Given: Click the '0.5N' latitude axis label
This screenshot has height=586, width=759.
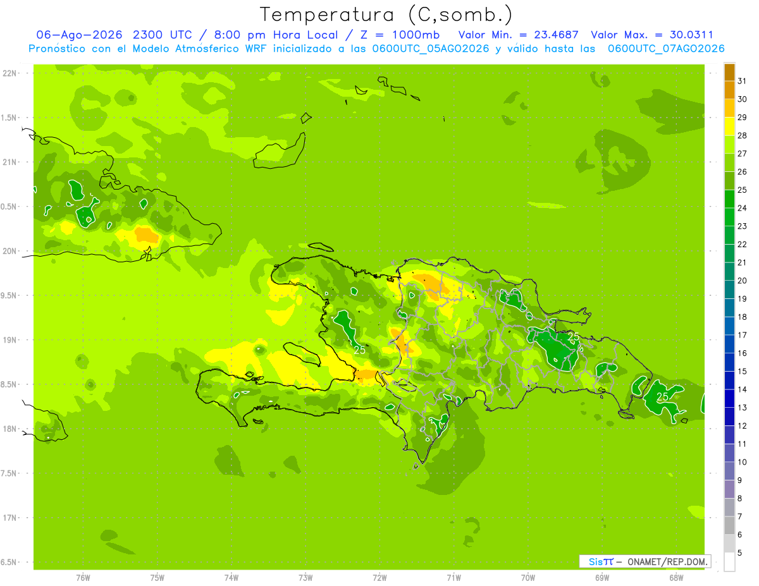Looking at the screenshot, I should pyautogui.click(x=9, y=207).
